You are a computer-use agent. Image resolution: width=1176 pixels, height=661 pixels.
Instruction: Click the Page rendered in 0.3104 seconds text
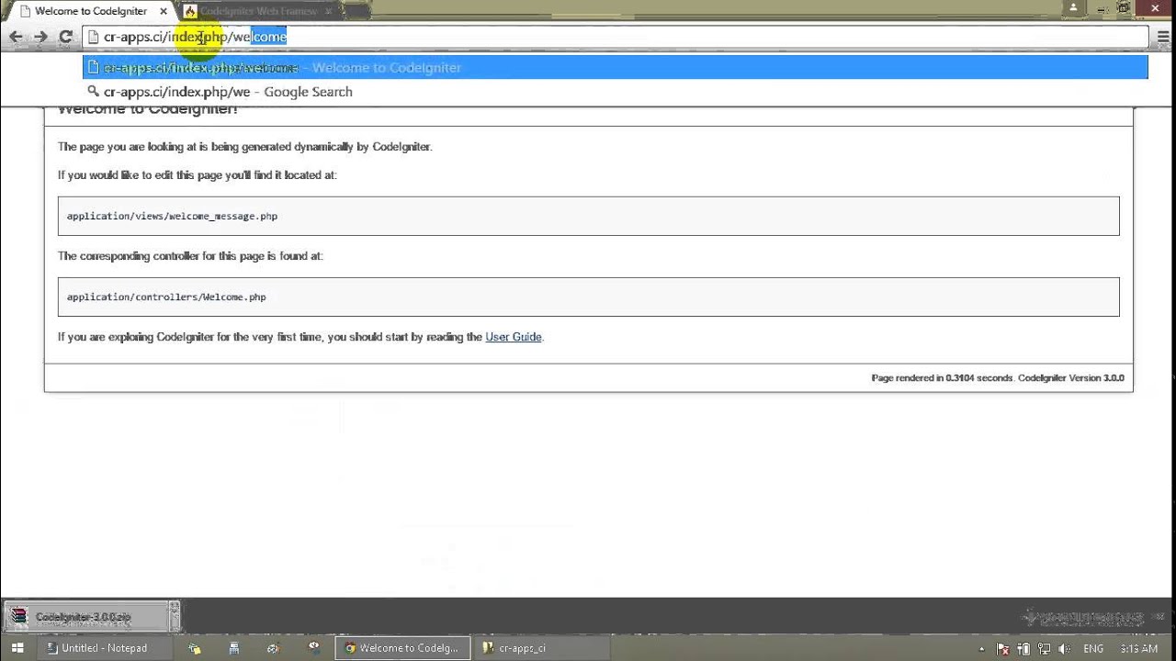point(942,377)
